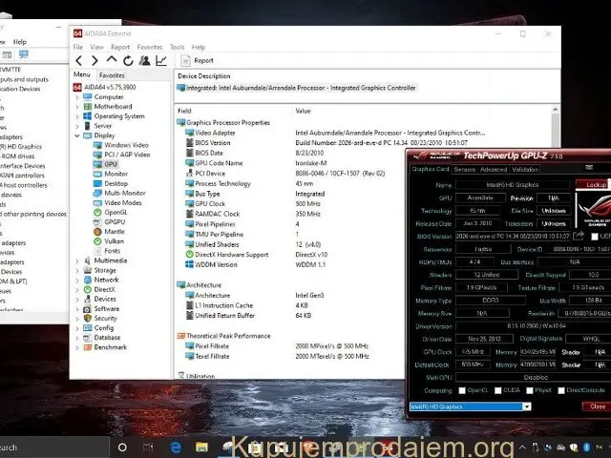Click the Vulkan item in Display tree

pyautogui.click(x=116, y=240)
